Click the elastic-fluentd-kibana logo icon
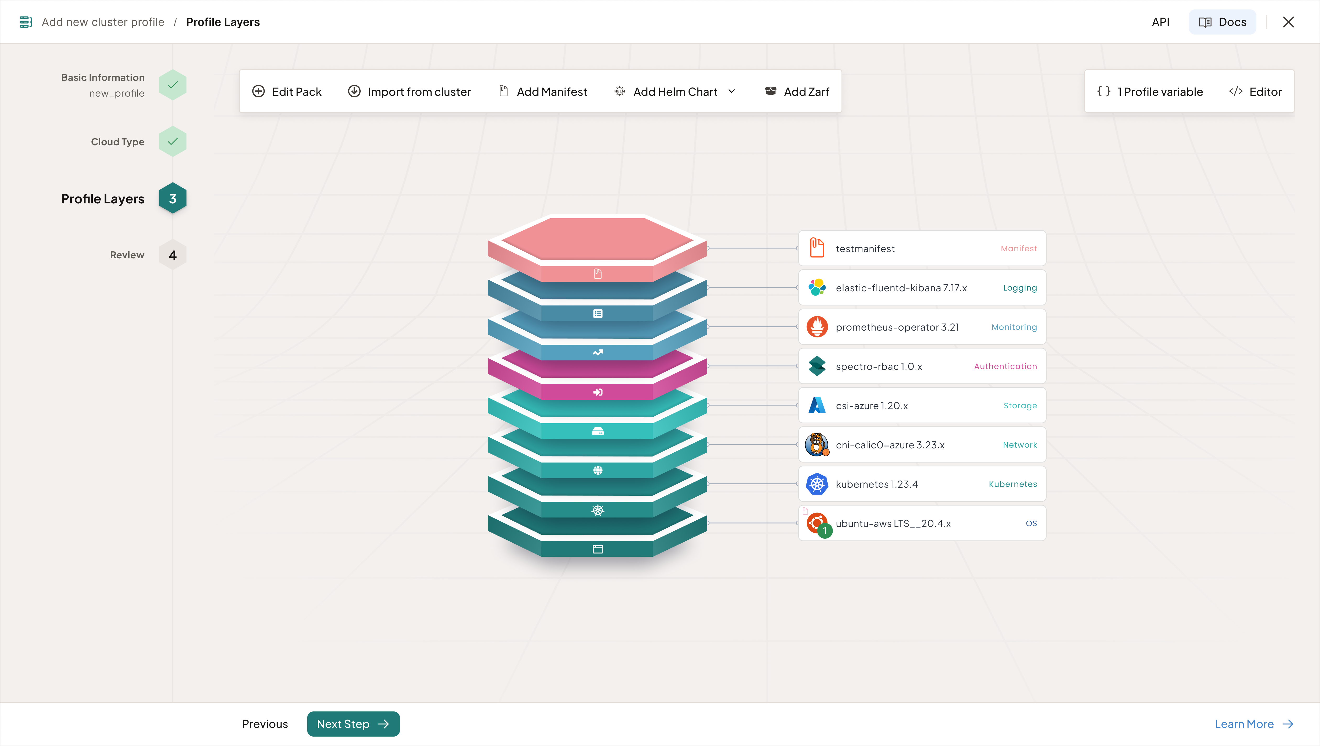 (x=817, y=287)
